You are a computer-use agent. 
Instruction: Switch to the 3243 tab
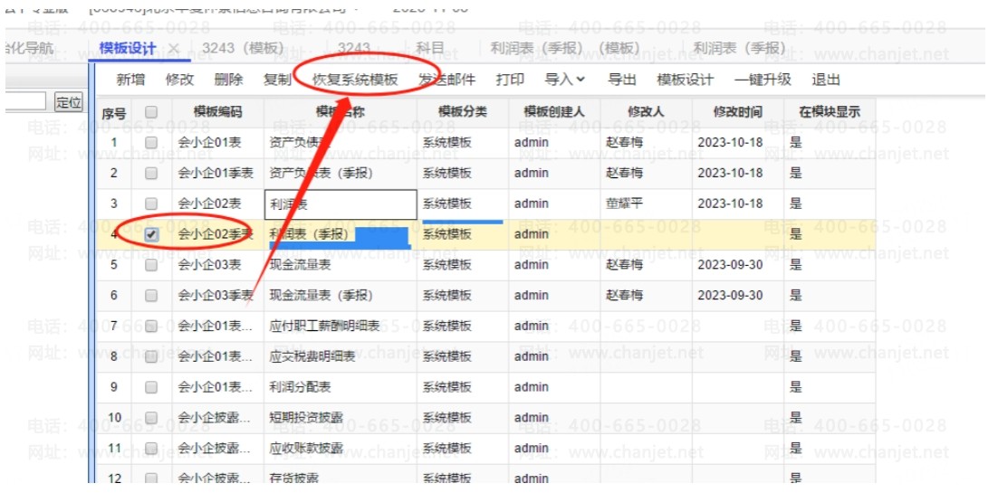pos(354,49)
